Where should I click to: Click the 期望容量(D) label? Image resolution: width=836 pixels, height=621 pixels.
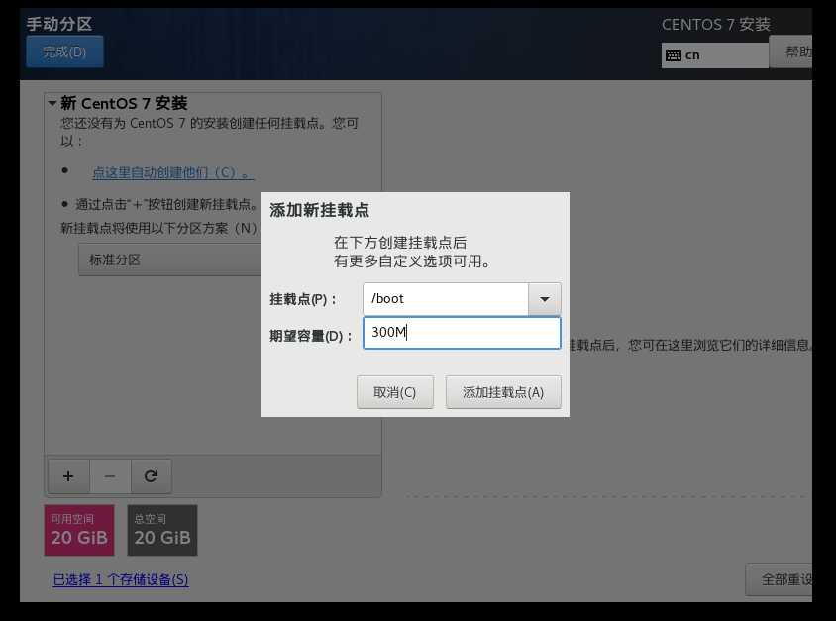pos(310,336)
